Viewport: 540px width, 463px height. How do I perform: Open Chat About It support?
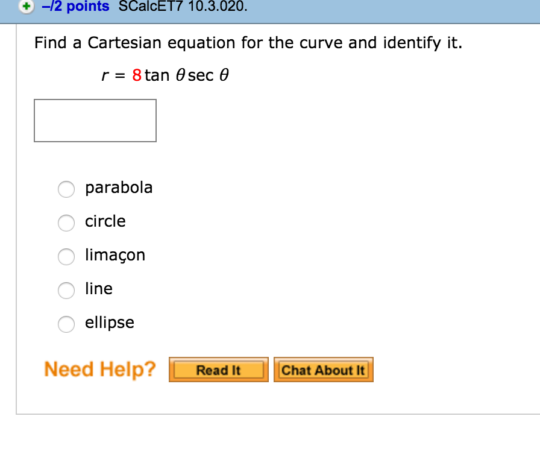324,370
